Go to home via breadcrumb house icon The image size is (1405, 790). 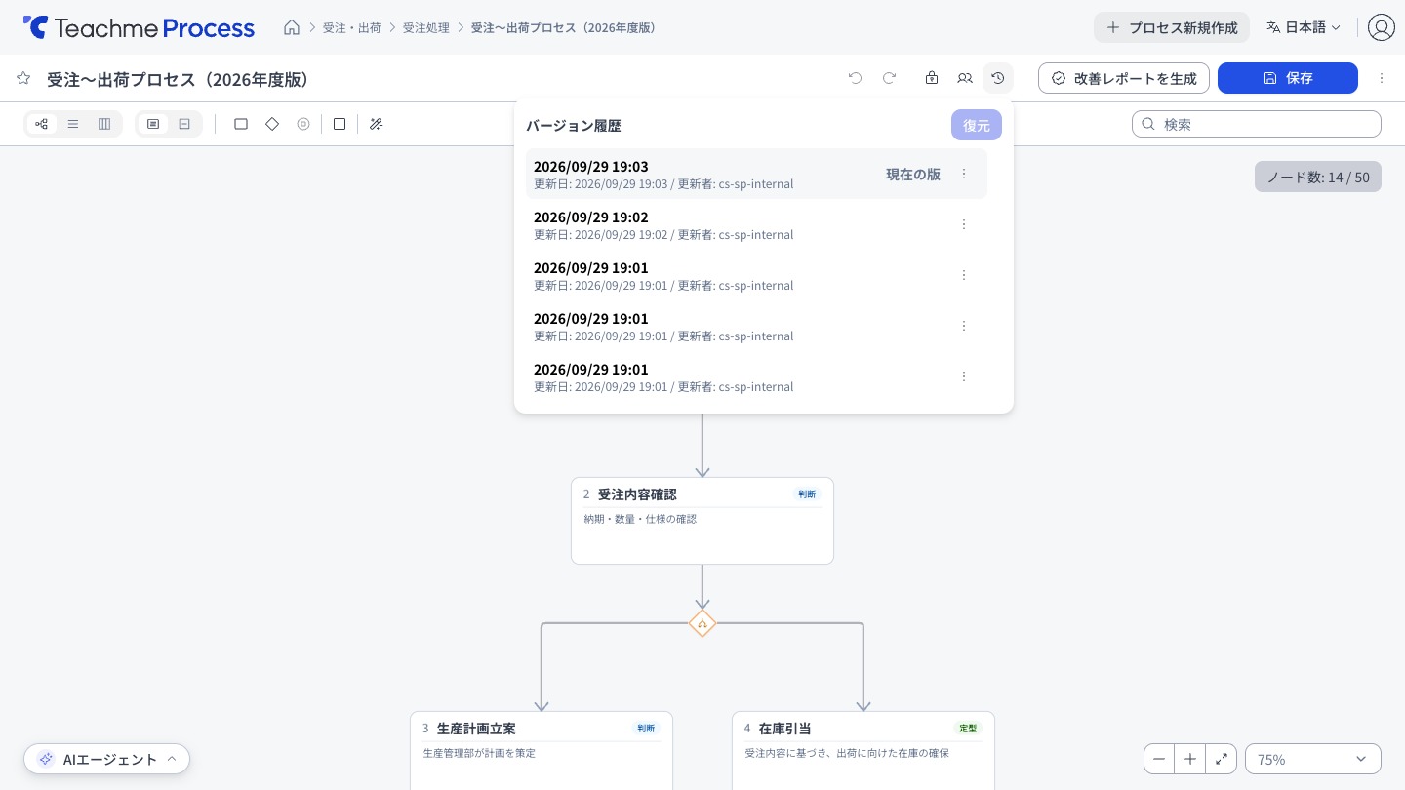tap(292, 27)
